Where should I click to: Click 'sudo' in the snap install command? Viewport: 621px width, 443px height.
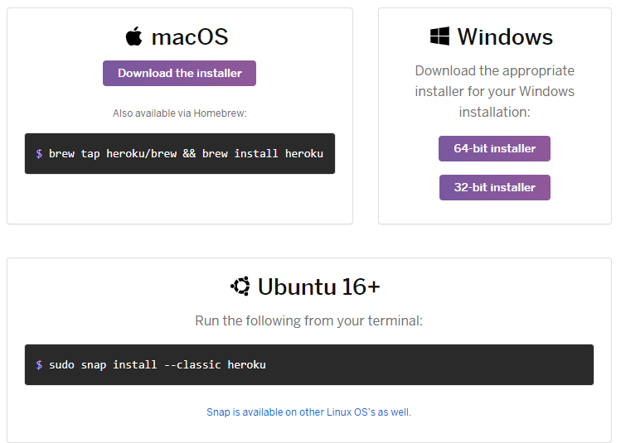(x=61, y=364)
